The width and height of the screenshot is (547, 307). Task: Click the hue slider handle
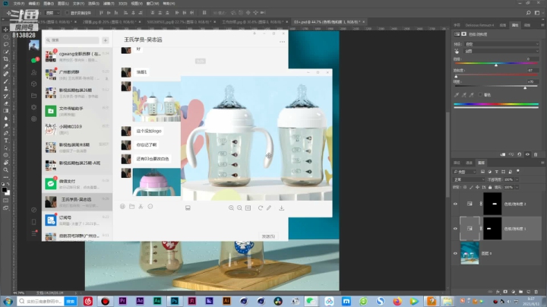(x=496, y=65)
